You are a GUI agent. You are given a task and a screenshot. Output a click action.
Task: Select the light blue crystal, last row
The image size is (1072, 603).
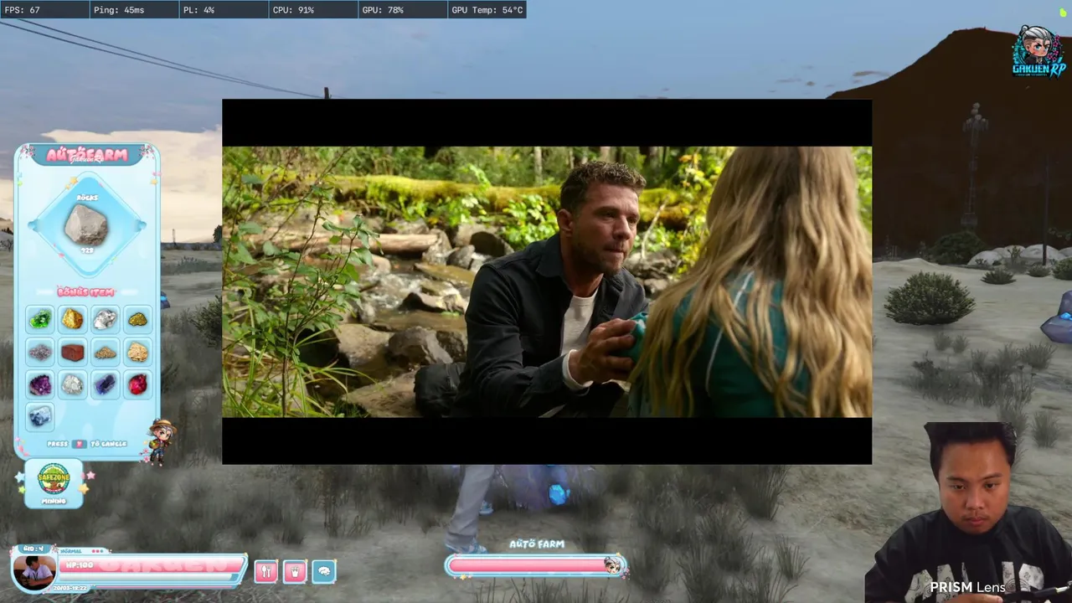(x=40, y=416)
